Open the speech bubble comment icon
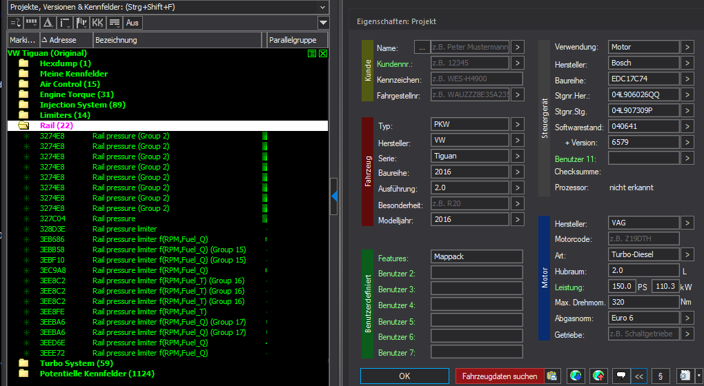Viewport: 704px width, 386px height. click(620, 376)
